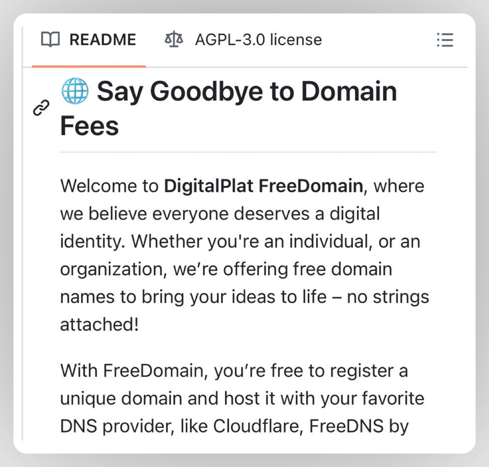The height and width of the screenshot is (467, 489).
Task: Click the phrase "no strings"
Action: (388, 297)
